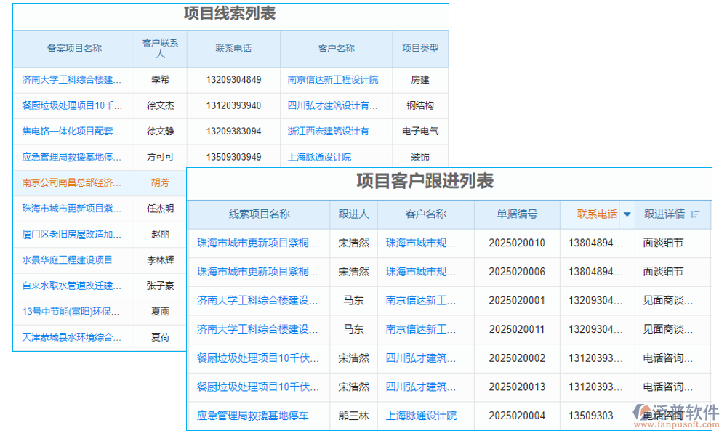Click the phone number 13209304849 cell
Screen dimensions: 727x436
(233, 80)
